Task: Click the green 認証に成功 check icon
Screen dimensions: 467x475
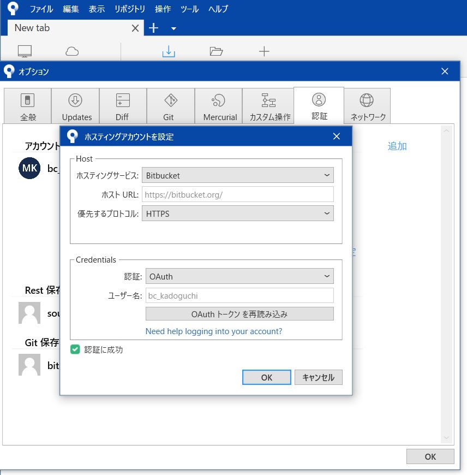Action: pos(75,349)
